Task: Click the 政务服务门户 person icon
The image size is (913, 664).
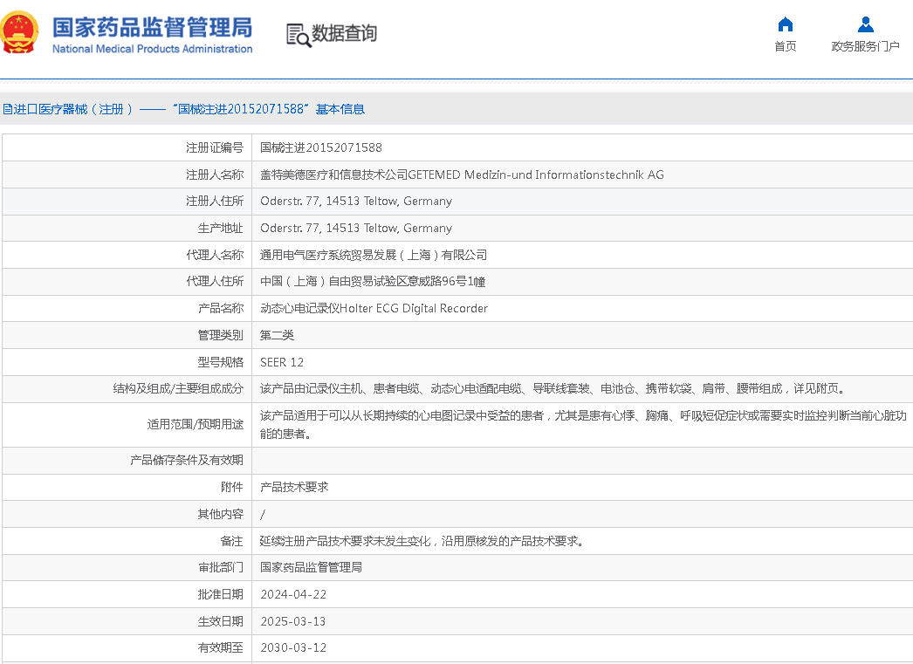Action: (865, 24)
